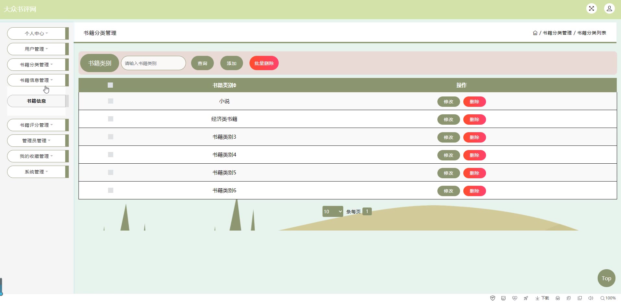Screen dimensions: 621x302
Task: Open the user profile icon
Action: [609, 8]
